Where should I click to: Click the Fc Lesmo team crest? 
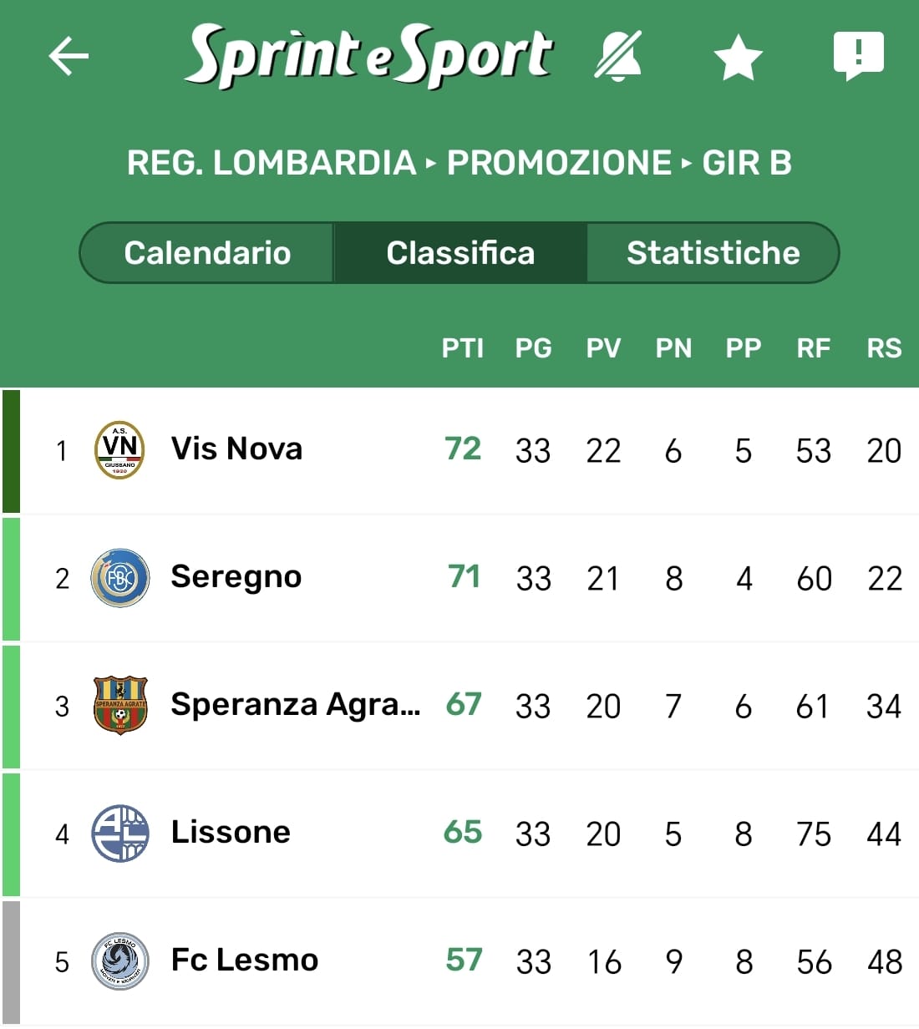(119, 961)
